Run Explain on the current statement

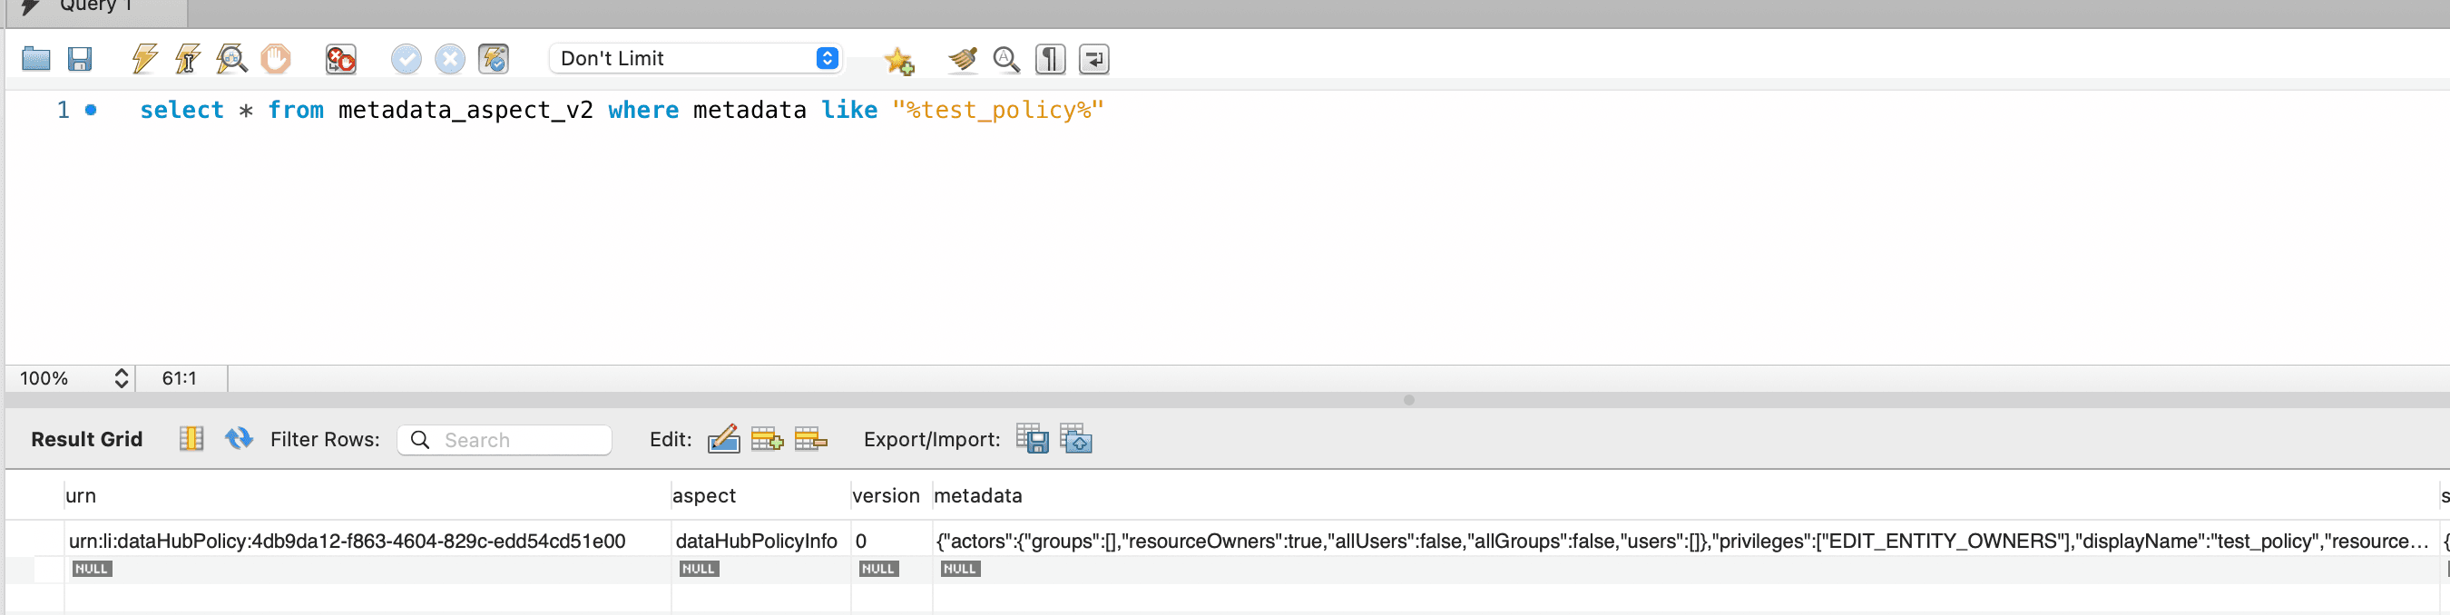pyautogui.click(x=232, y=59)
